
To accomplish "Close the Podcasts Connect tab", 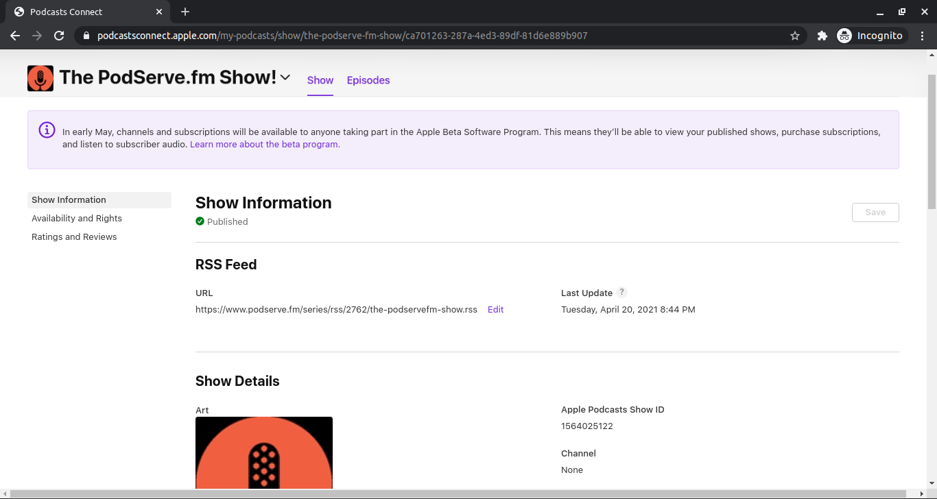I will pyautogui.click(x=159, y=12).
